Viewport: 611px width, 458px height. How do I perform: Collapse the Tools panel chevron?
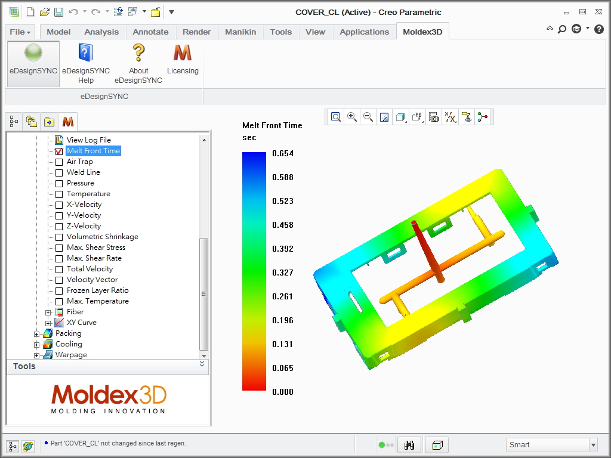pyautogui.click(x=202, y=364)
